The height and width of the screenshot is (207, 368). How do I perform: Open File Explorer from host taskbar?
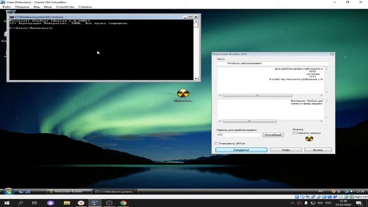click(67, 203)
